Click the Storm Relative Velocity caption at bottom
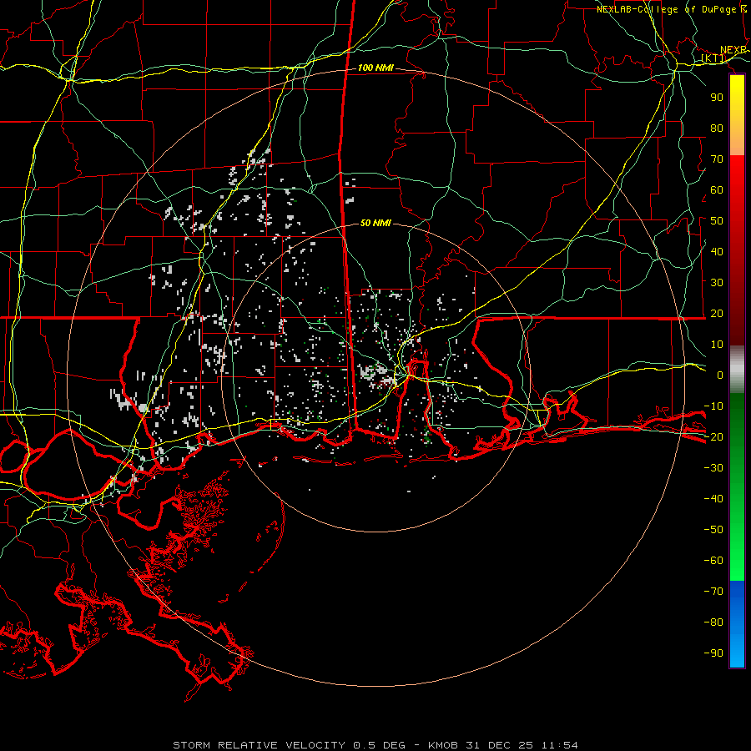The height and width of the screenshot is (751, 751). (x=375, y=745)
